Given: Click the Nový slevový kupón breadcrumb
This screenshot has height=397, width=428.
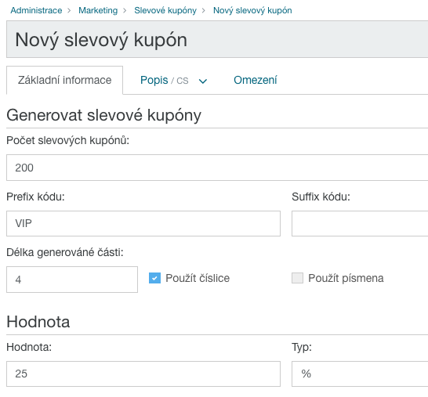Looking at the screenshot, I should [x=252, y=10].
